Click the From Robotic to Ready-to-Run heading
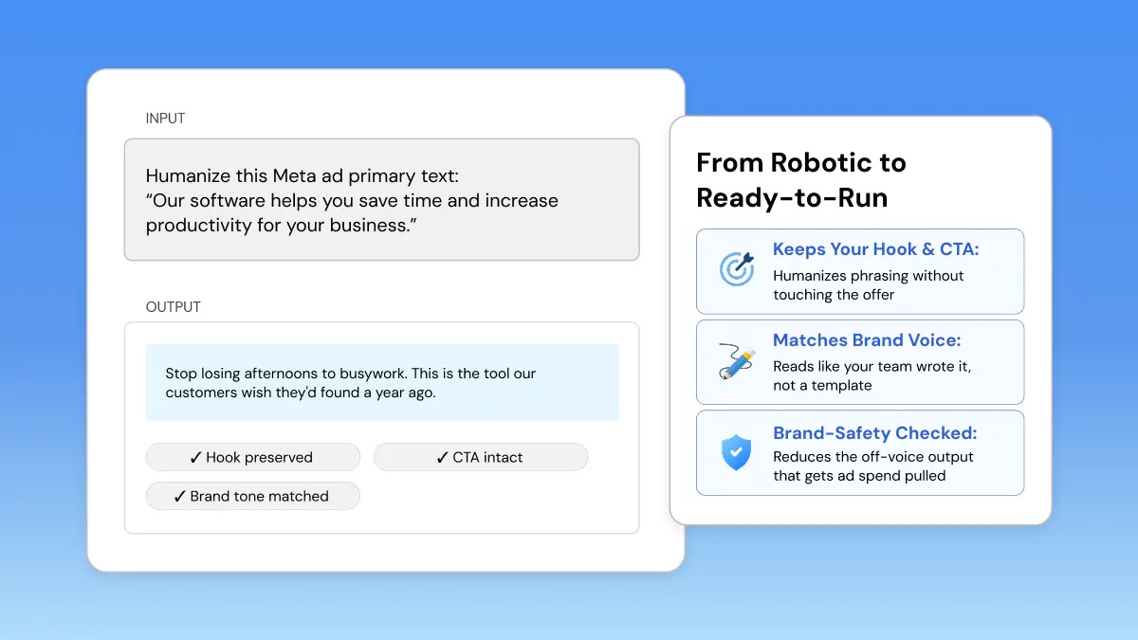The width and height of the screenshot is (1138, 640). coord(801,180)
